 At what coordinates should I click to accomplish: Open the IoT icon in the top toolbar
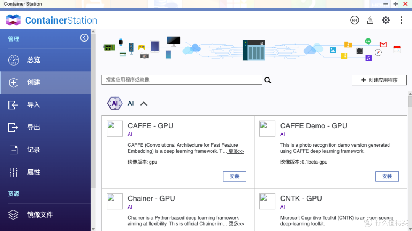pyautogui.click(x=354, y=20)
